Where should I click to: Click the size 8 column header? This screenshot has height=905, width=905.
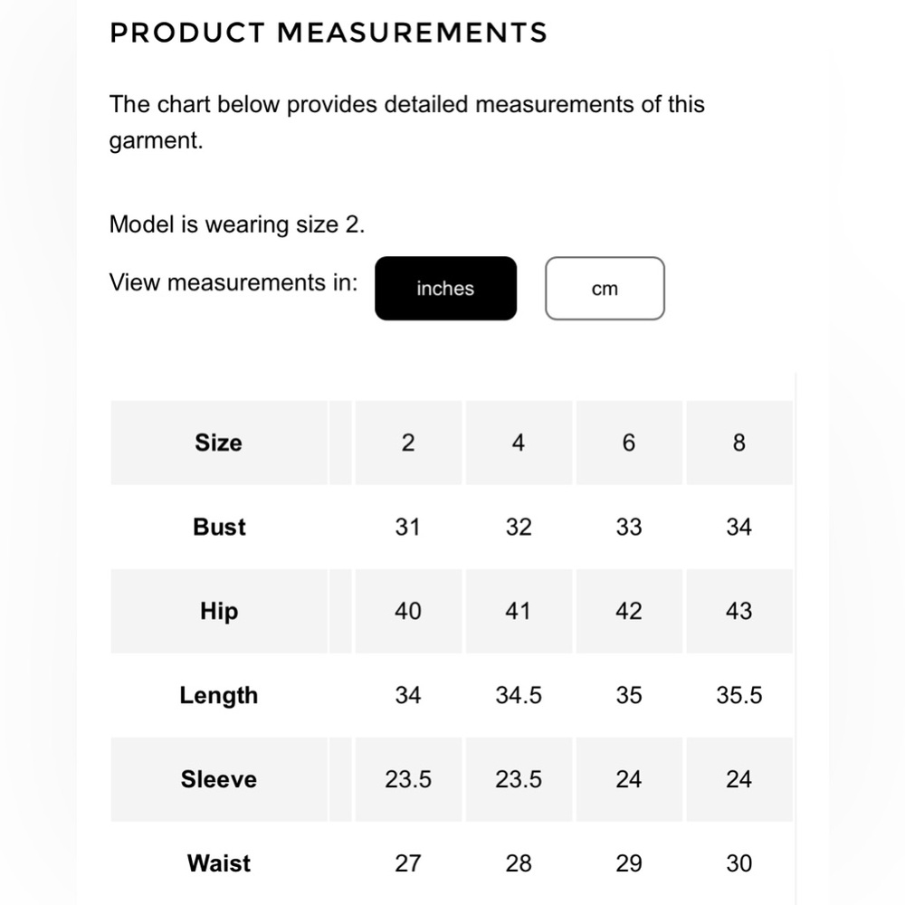(x=738, y=443)
